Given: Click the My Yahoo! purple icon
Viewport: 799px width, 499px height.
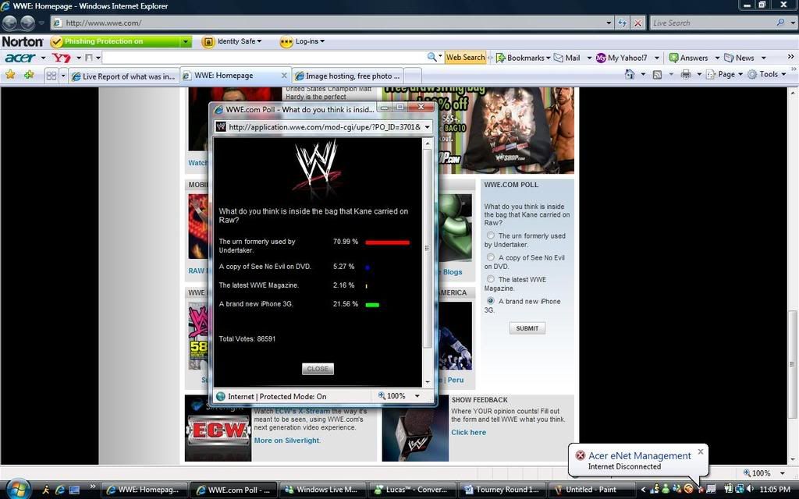Looking at the screenshot, I should [x=601, y=58].
